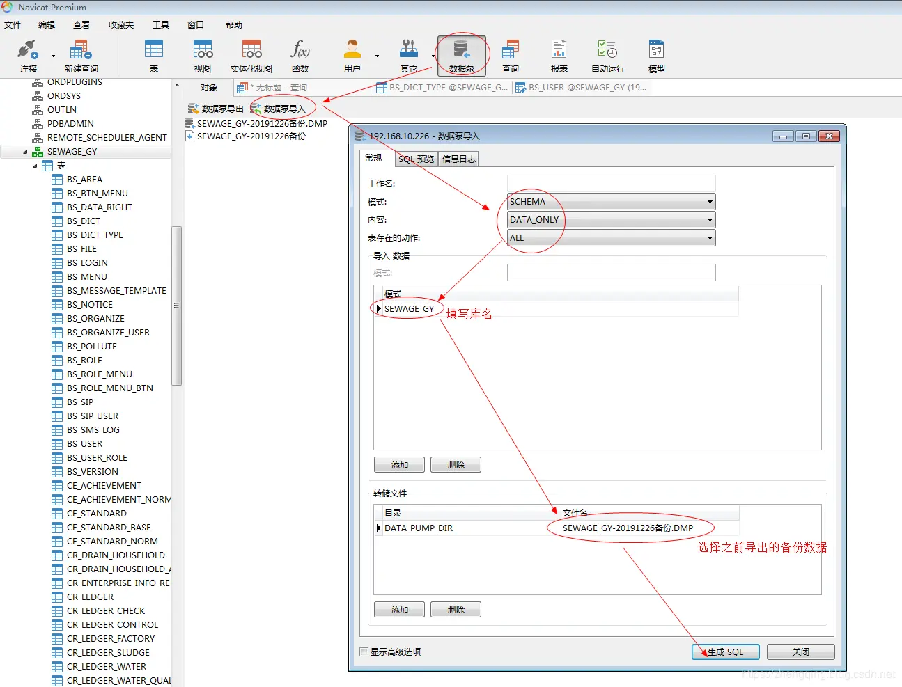This screenshot has width=902, height=687.
Task: Click the BS_USER table icon in tree
Action: point(57,444)
